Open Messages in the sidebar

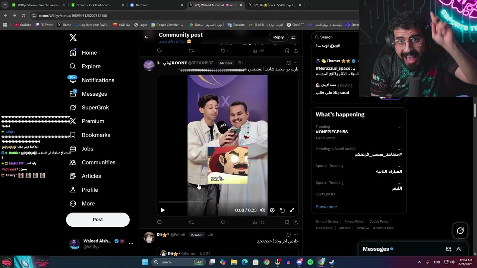[88, 94]
